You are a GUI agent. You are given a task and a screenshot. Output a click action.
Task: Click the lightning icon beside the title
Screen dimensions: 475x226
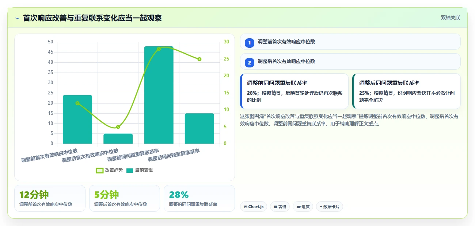click(x=17, y=18)
